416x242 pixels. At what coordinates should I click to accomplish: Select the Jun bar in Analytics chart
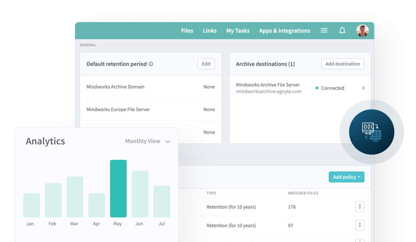pos(140,194)
